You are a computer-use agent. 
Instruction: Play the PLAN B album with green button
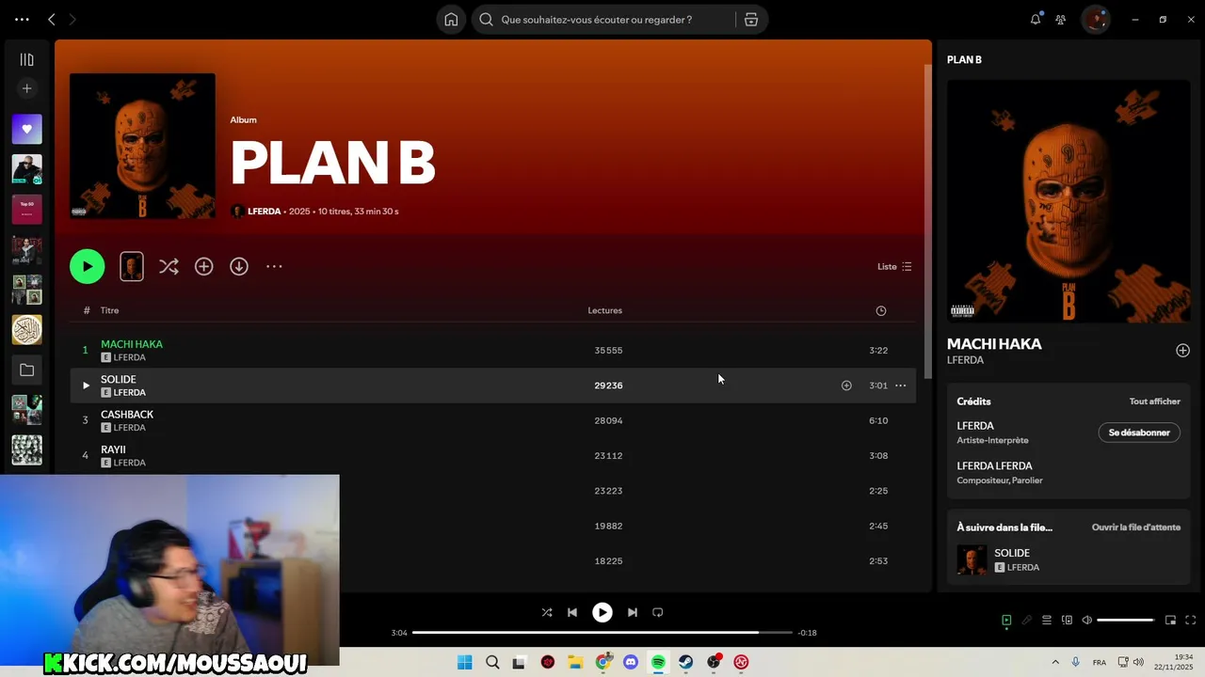pos(88,266)
